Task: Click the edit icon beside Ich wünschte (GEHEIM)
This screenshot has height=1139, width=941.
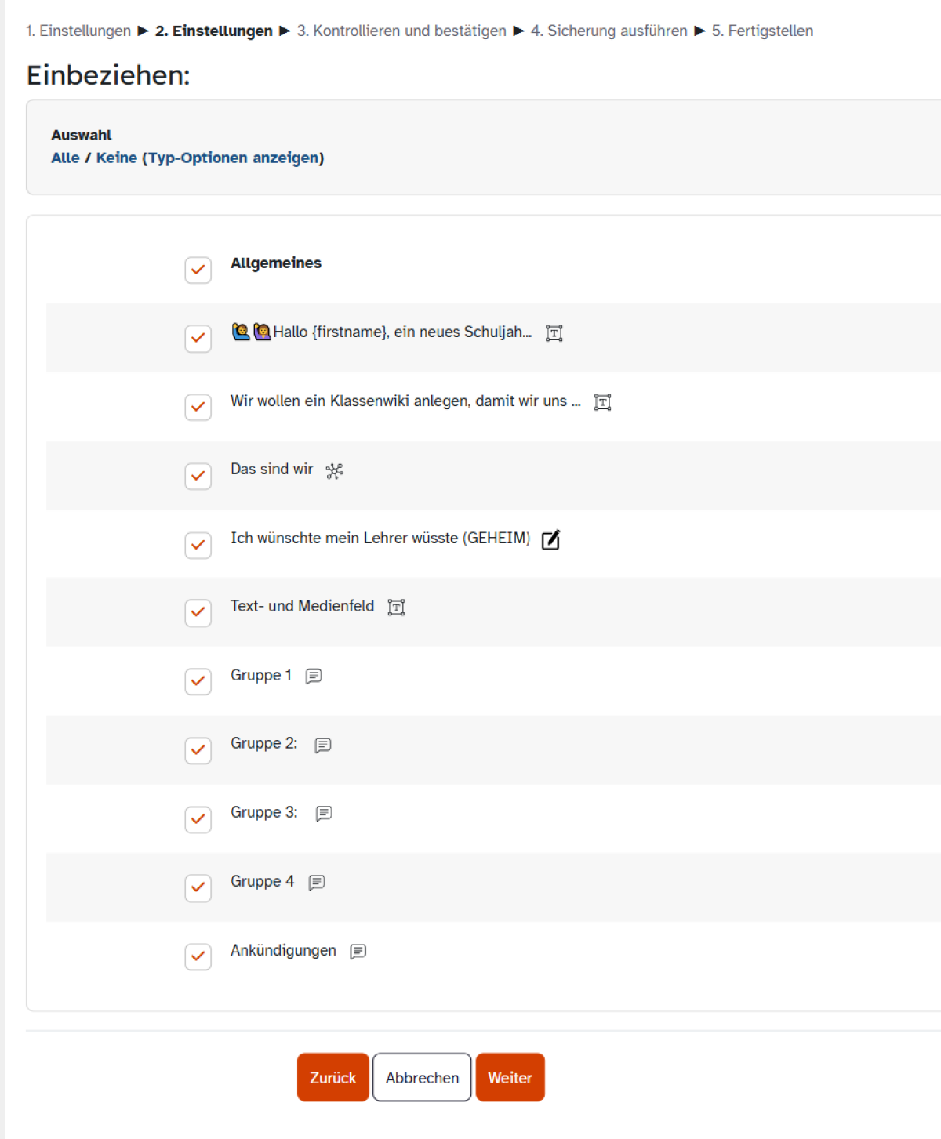Action: 551,539
